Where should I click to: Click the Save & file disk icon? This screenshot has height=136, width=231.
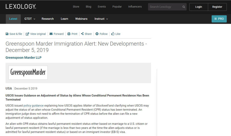pyautogui.click(x=7, y=34)
